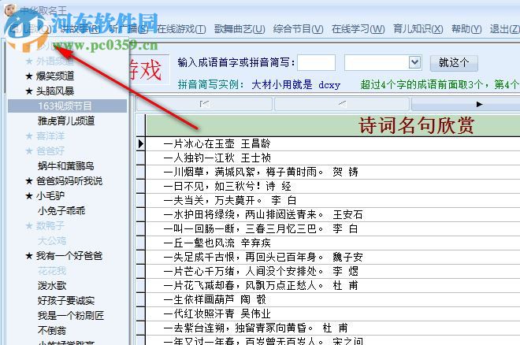Focus the idiom selection combo box
The height and width of the screenshot is (345, 520).
click(x=383, y=63)
